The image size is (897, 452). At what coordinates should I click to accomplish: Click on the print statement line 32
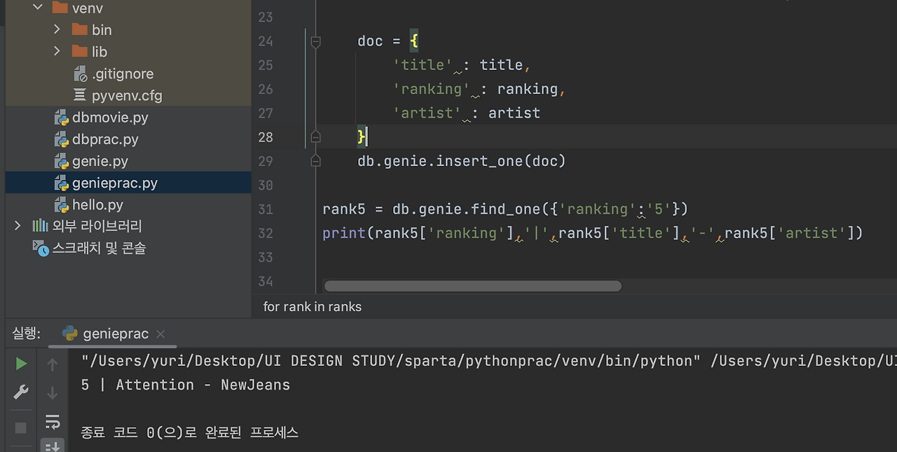coord(593,233)
